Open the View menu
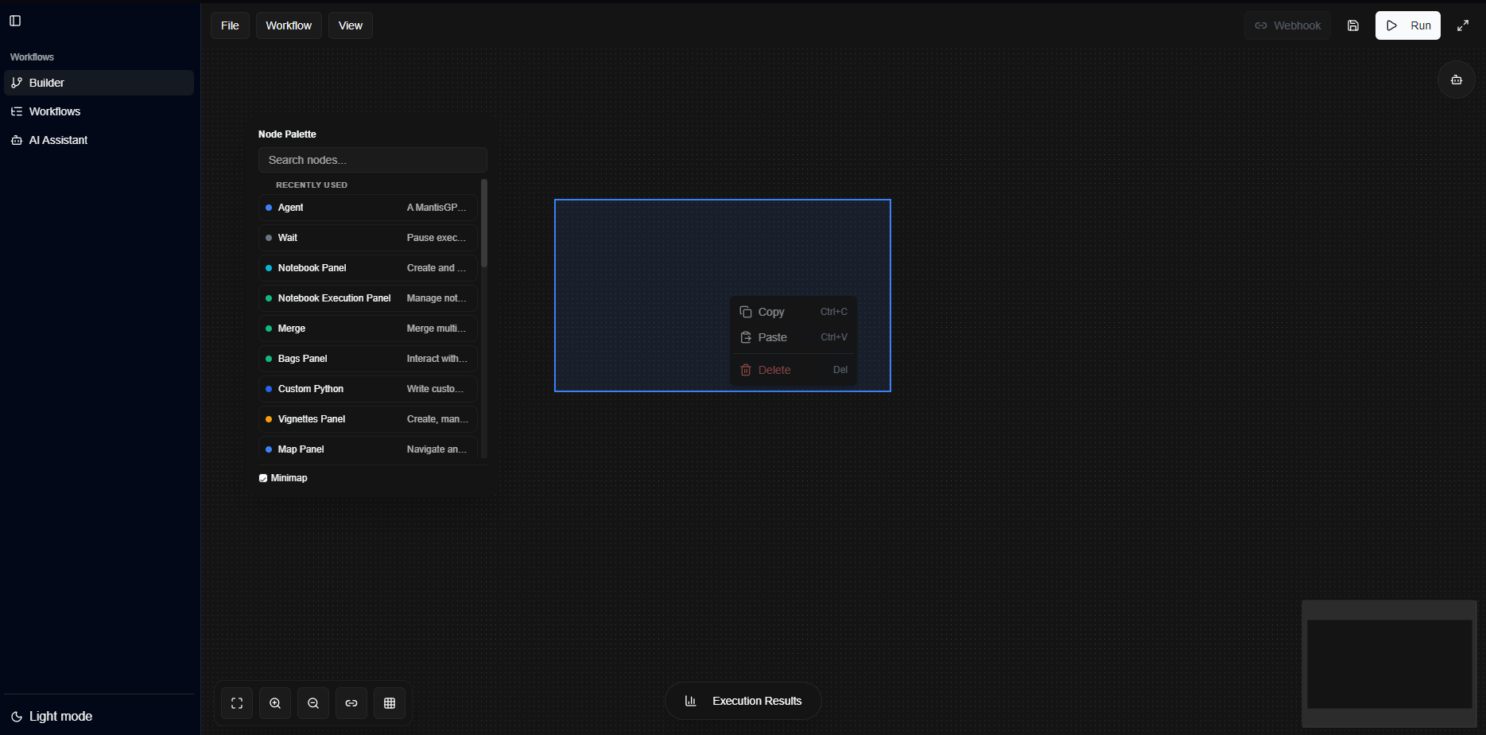 pos(350,25)
